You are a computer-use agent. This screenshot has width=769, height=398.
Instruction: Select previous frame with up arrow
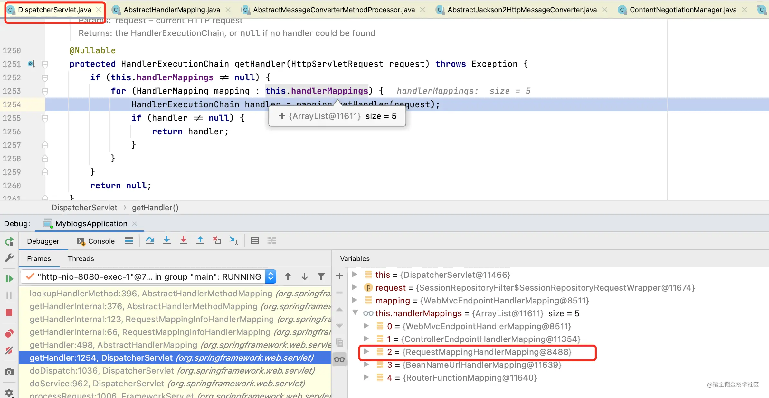pyautogui.click(x=288, y=276)
